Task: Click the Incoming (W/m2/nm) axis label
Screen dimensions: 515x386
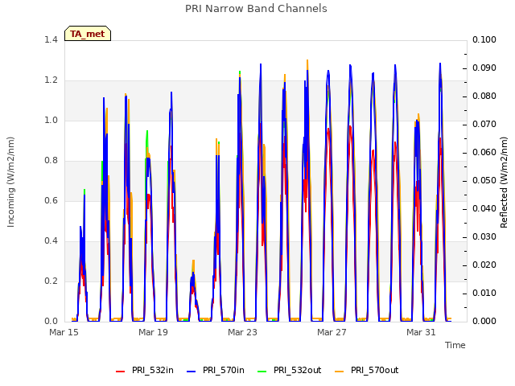Action: 10,182
